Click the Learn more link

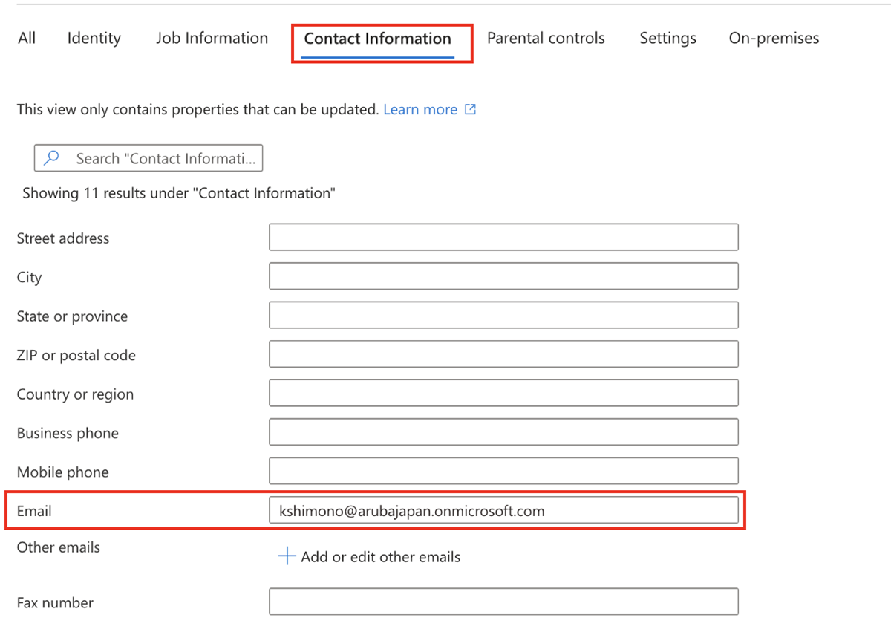[420, 110]
